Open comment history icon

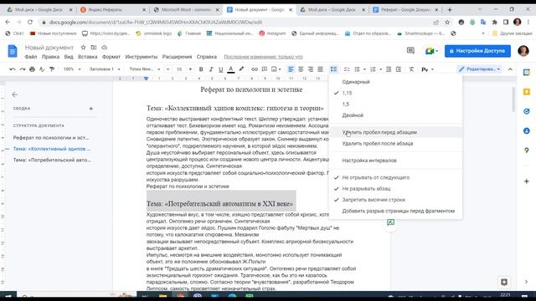(410, 51)
